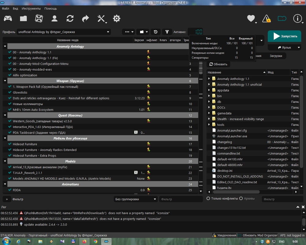Click the wrench and screwdriver tools icon

coord(101,19)
